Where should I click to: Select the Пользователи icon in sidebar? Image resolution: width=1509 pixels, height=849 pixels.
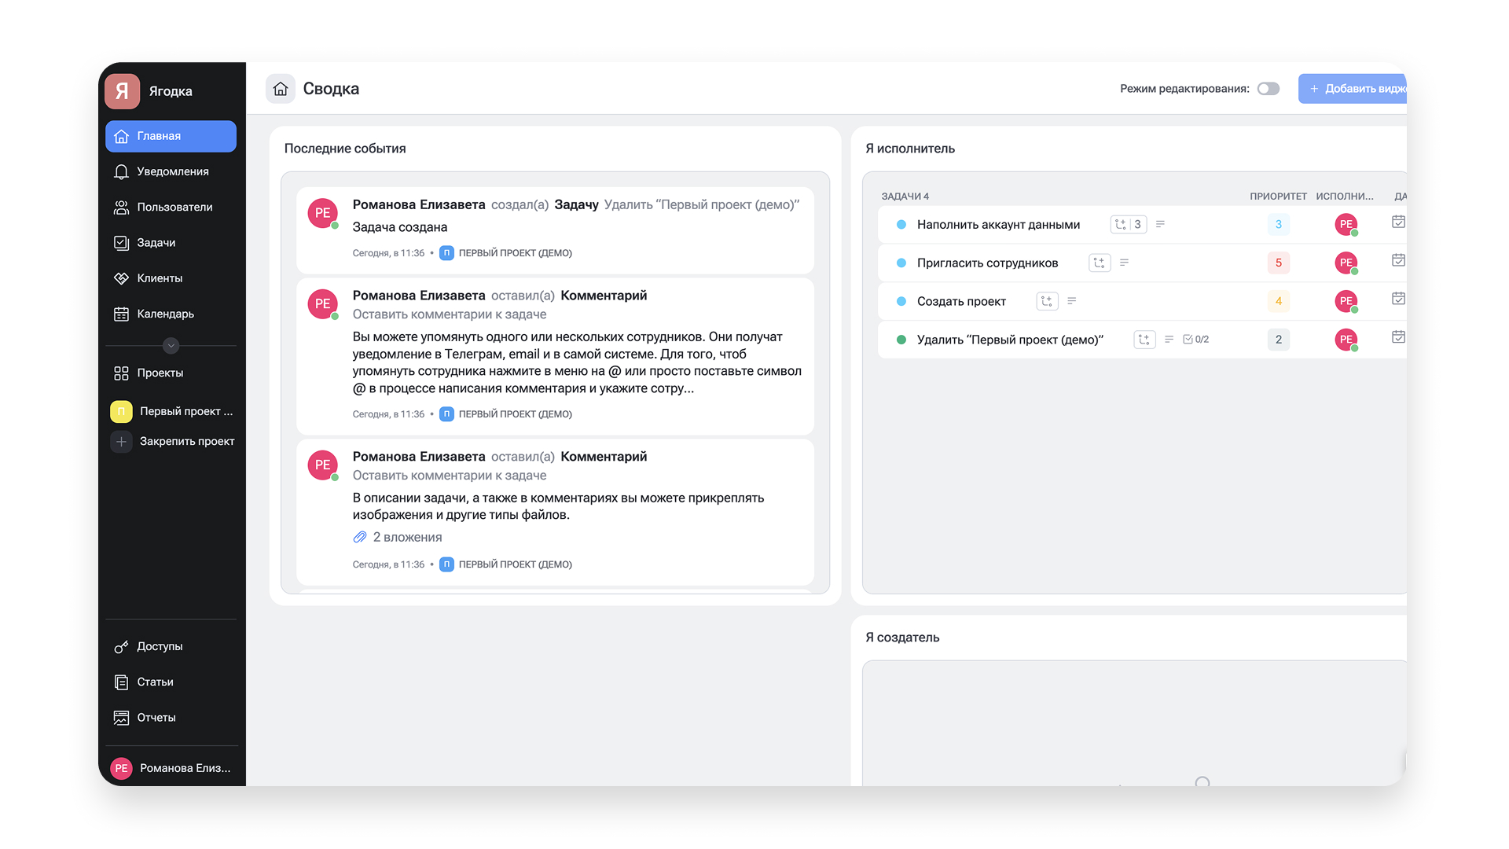[122, 207]
